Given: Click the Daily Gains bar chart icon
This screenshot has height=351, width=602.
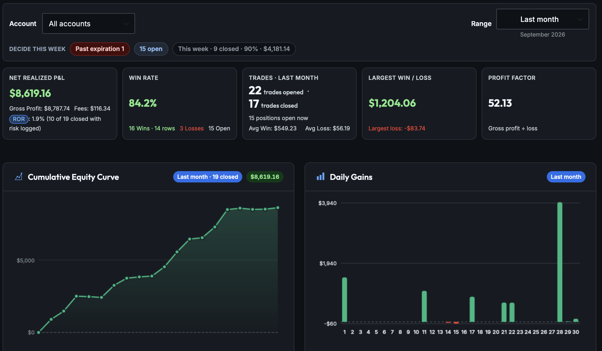Looking at the screenshot, I should [321, 177].
